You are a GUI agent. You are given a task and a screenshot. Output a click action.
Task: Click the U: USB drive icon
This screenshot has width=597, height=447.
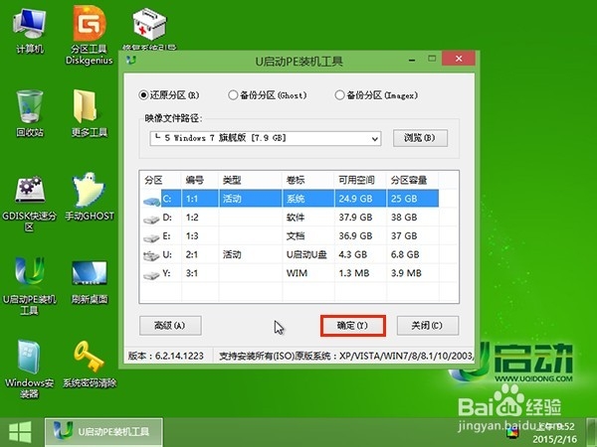click(x=151, y=256)
